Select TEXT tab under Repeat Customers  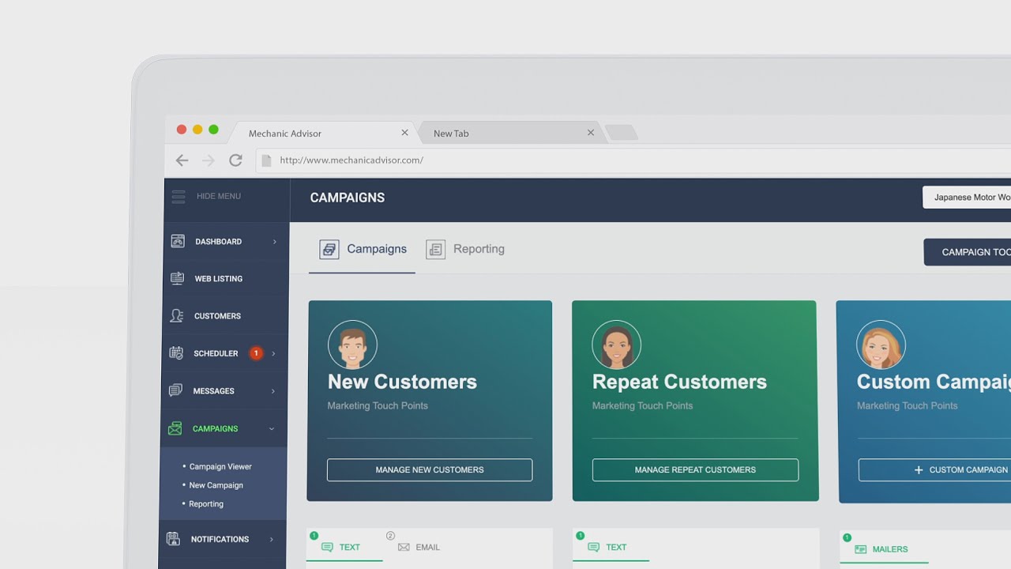tap(611, 547)
